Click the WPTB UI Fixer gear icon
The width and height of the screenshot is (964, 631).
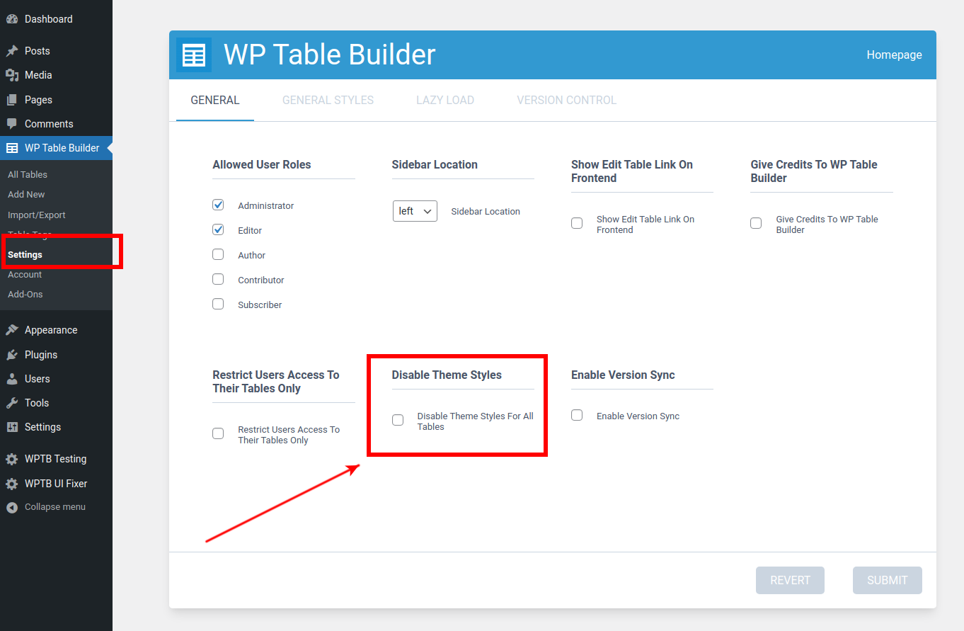12,484
